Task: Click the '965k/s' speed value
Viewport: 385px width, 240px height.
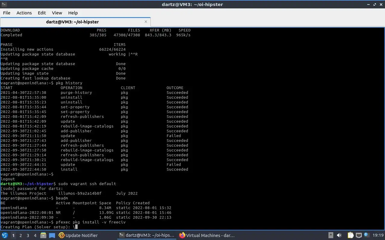Action: [183, 35]
